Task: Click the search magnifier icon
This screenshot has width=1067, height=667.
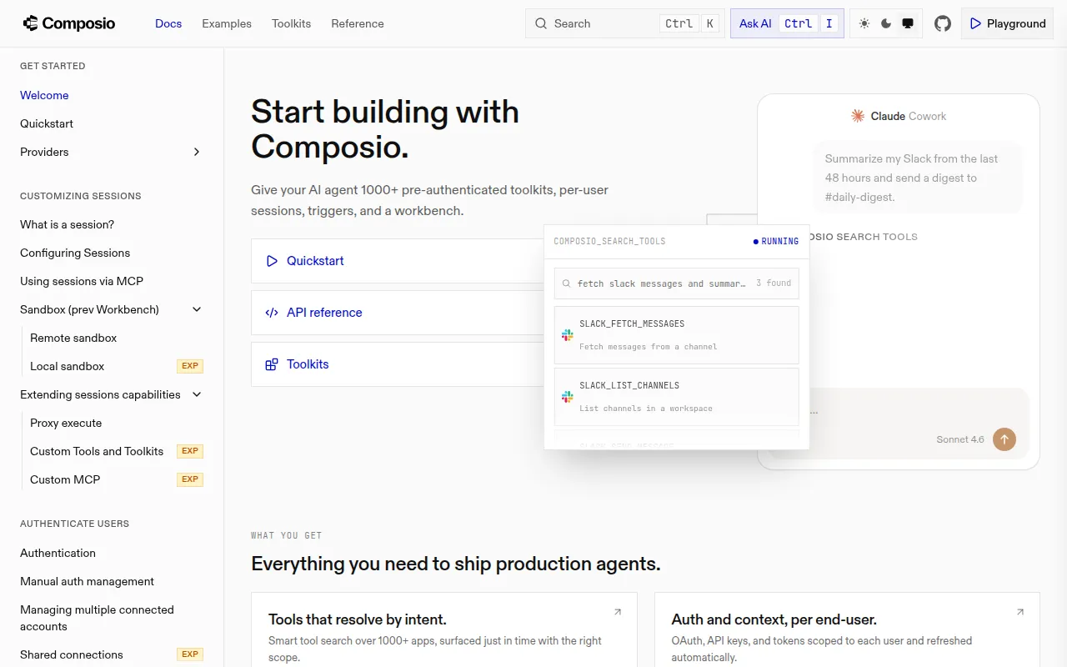Action: pos(541,23)
